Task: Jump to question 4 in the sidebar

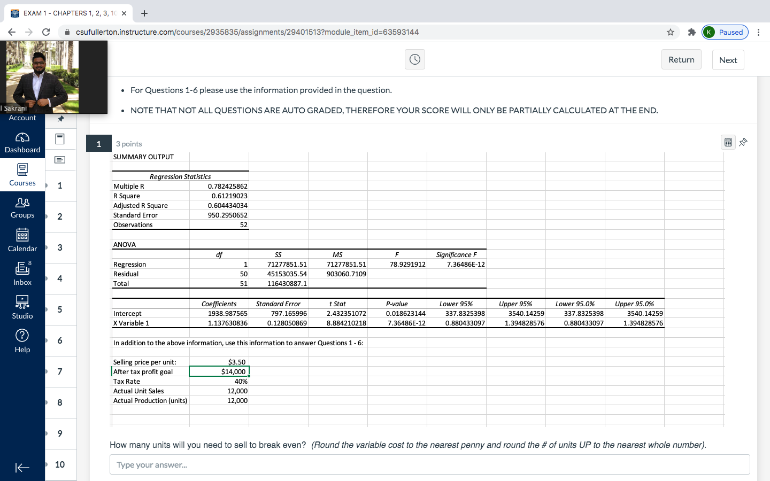Action: 60,278
